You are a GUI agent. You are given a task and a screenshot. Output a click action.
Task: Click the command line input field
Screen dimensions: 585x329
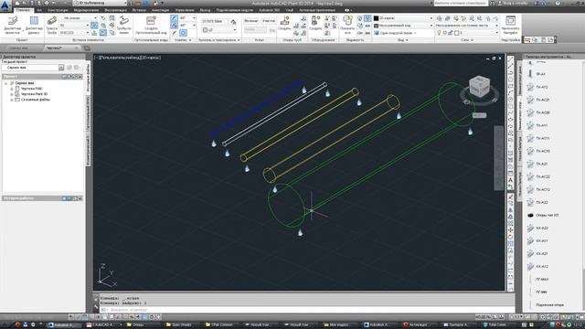[x=306, y=310]
